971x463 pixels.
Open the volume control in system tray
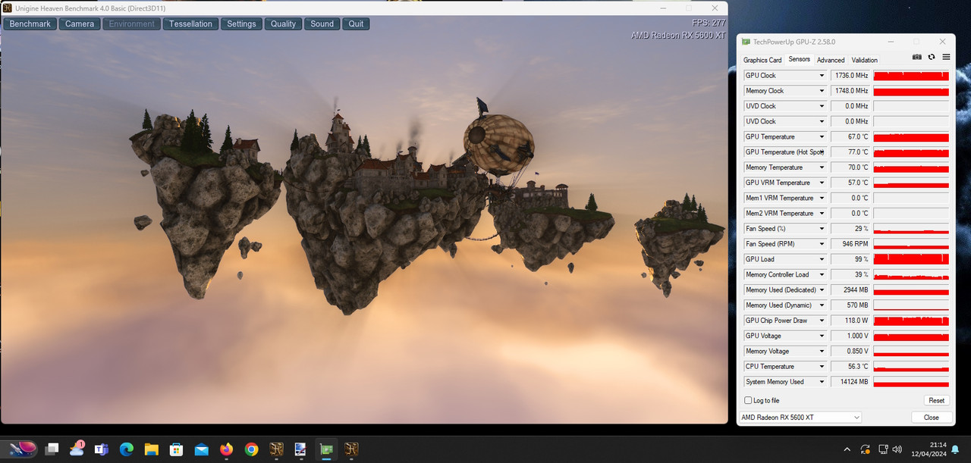(897, 449)
